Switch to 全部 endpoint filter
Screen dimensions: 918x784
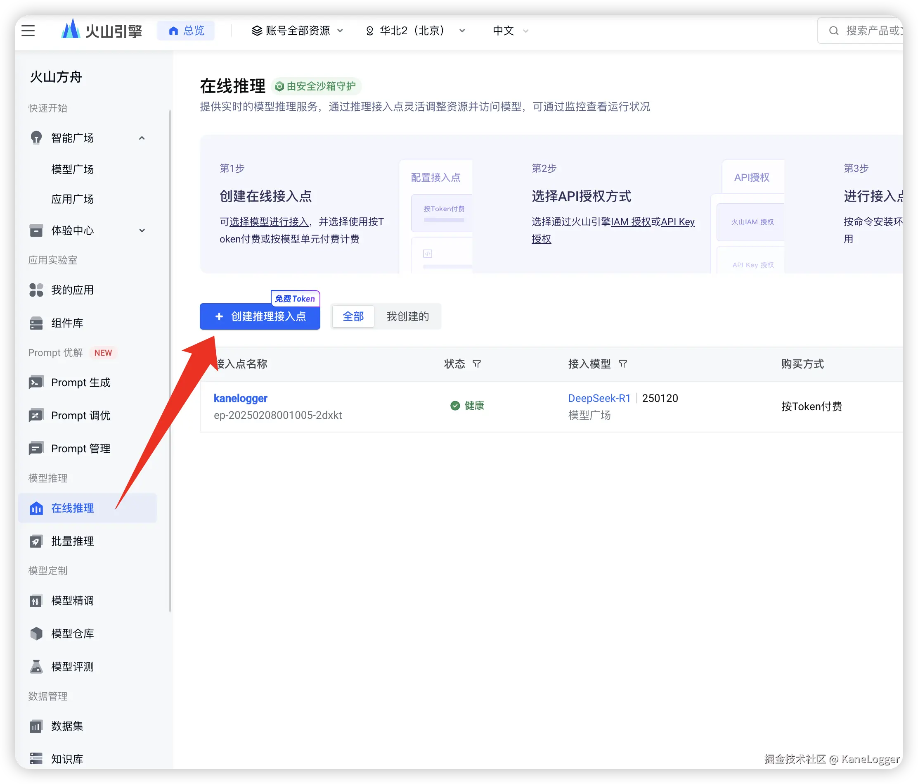[x=353, y=316]
